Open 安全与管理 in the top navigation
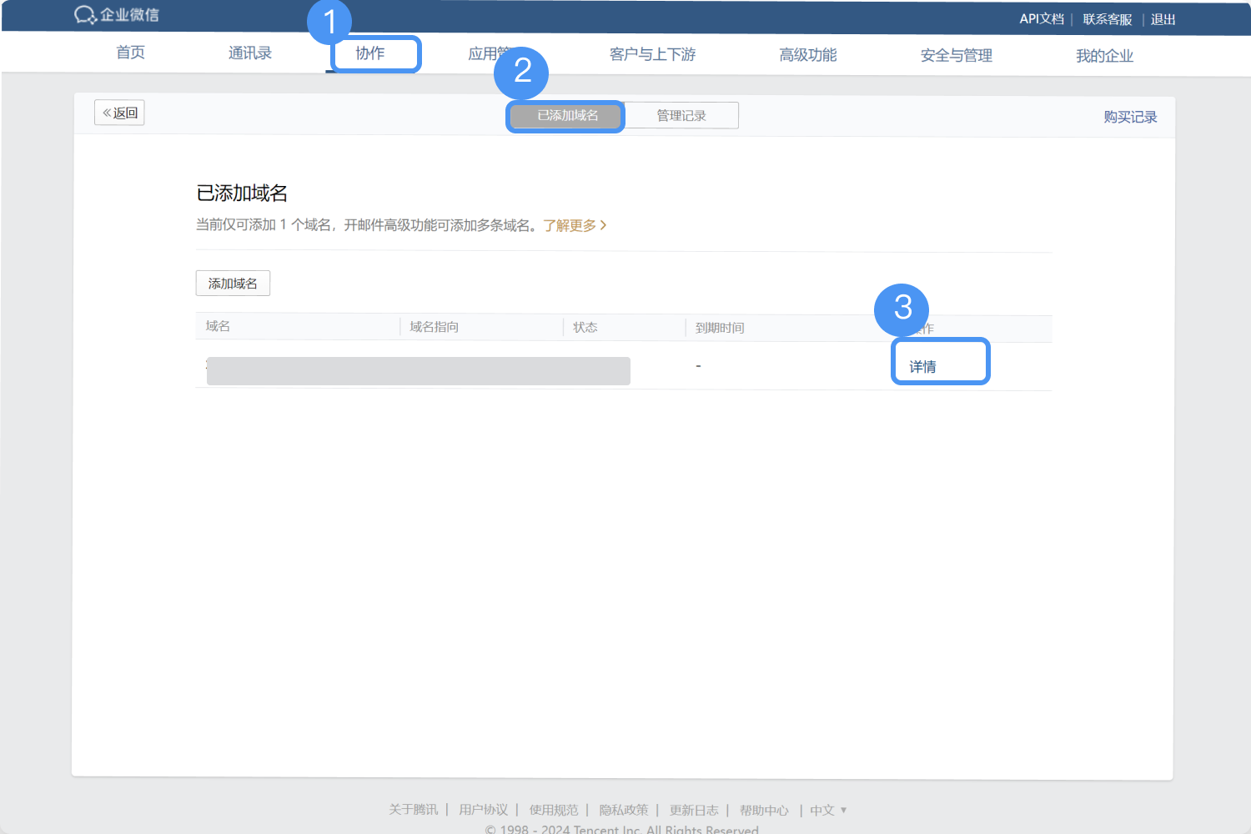The height and width of the screenshot is (834, 1251). pyautogui.click(x=956, y=55)
